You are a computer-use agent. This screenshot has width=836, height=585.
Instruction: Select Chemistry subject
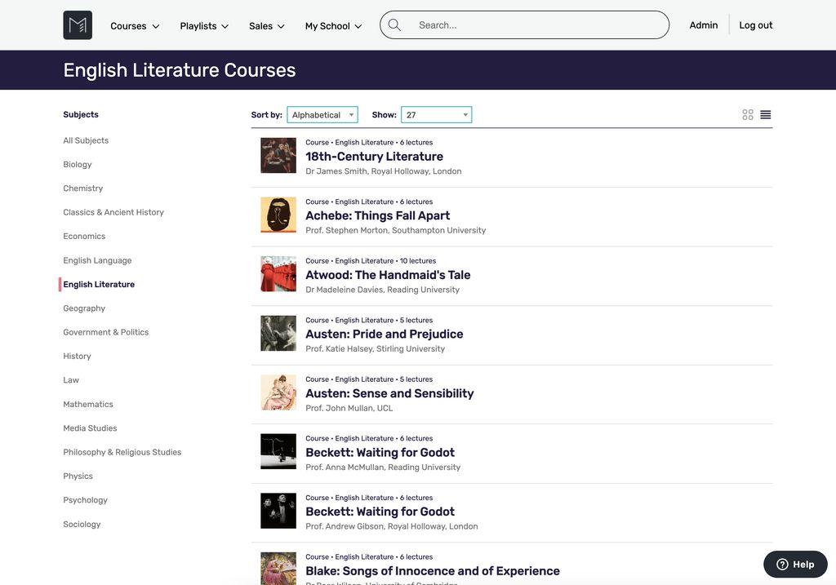pyautogui.click(x=83, y=188)
